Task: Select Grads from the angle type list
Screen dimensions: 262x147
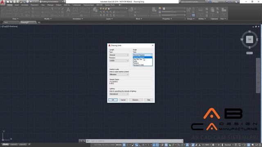Action: [x=142, y=61]
